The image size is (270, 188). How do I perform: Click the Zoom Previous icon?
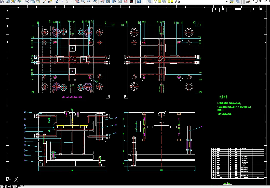(x=95, y=1)
